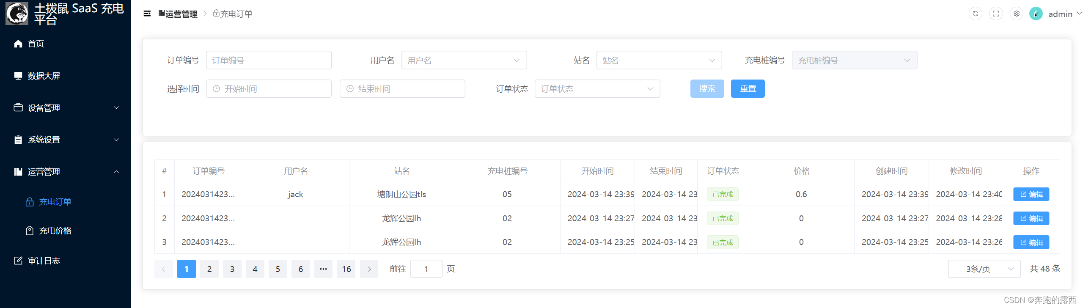The height and width of the screenshot is (308, 1083).
Task: Go to page 2
Action: pyautogui.click(x=209, y=269)
